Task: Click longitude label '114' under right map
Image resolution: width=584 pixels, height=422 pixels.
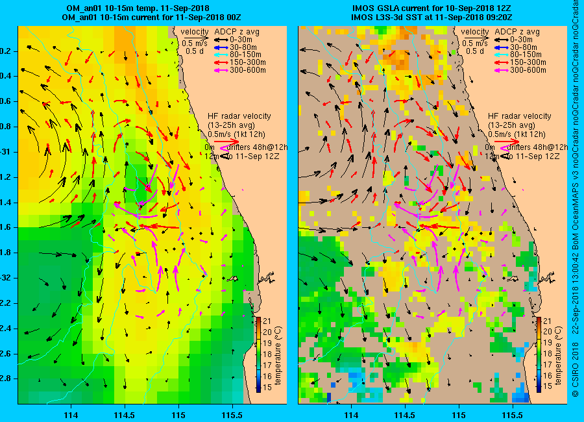Action: tap(351, 416)
